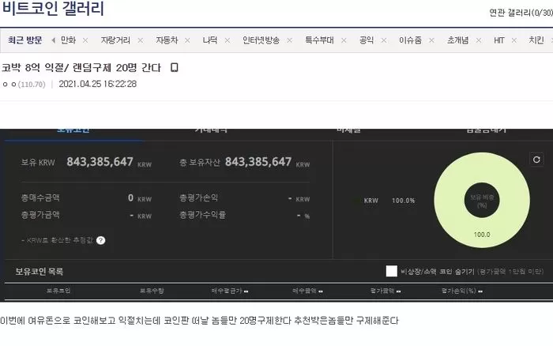Open the 자동차 recent gallery
This screenshot has width=553, height=346.
coord(167,40)
